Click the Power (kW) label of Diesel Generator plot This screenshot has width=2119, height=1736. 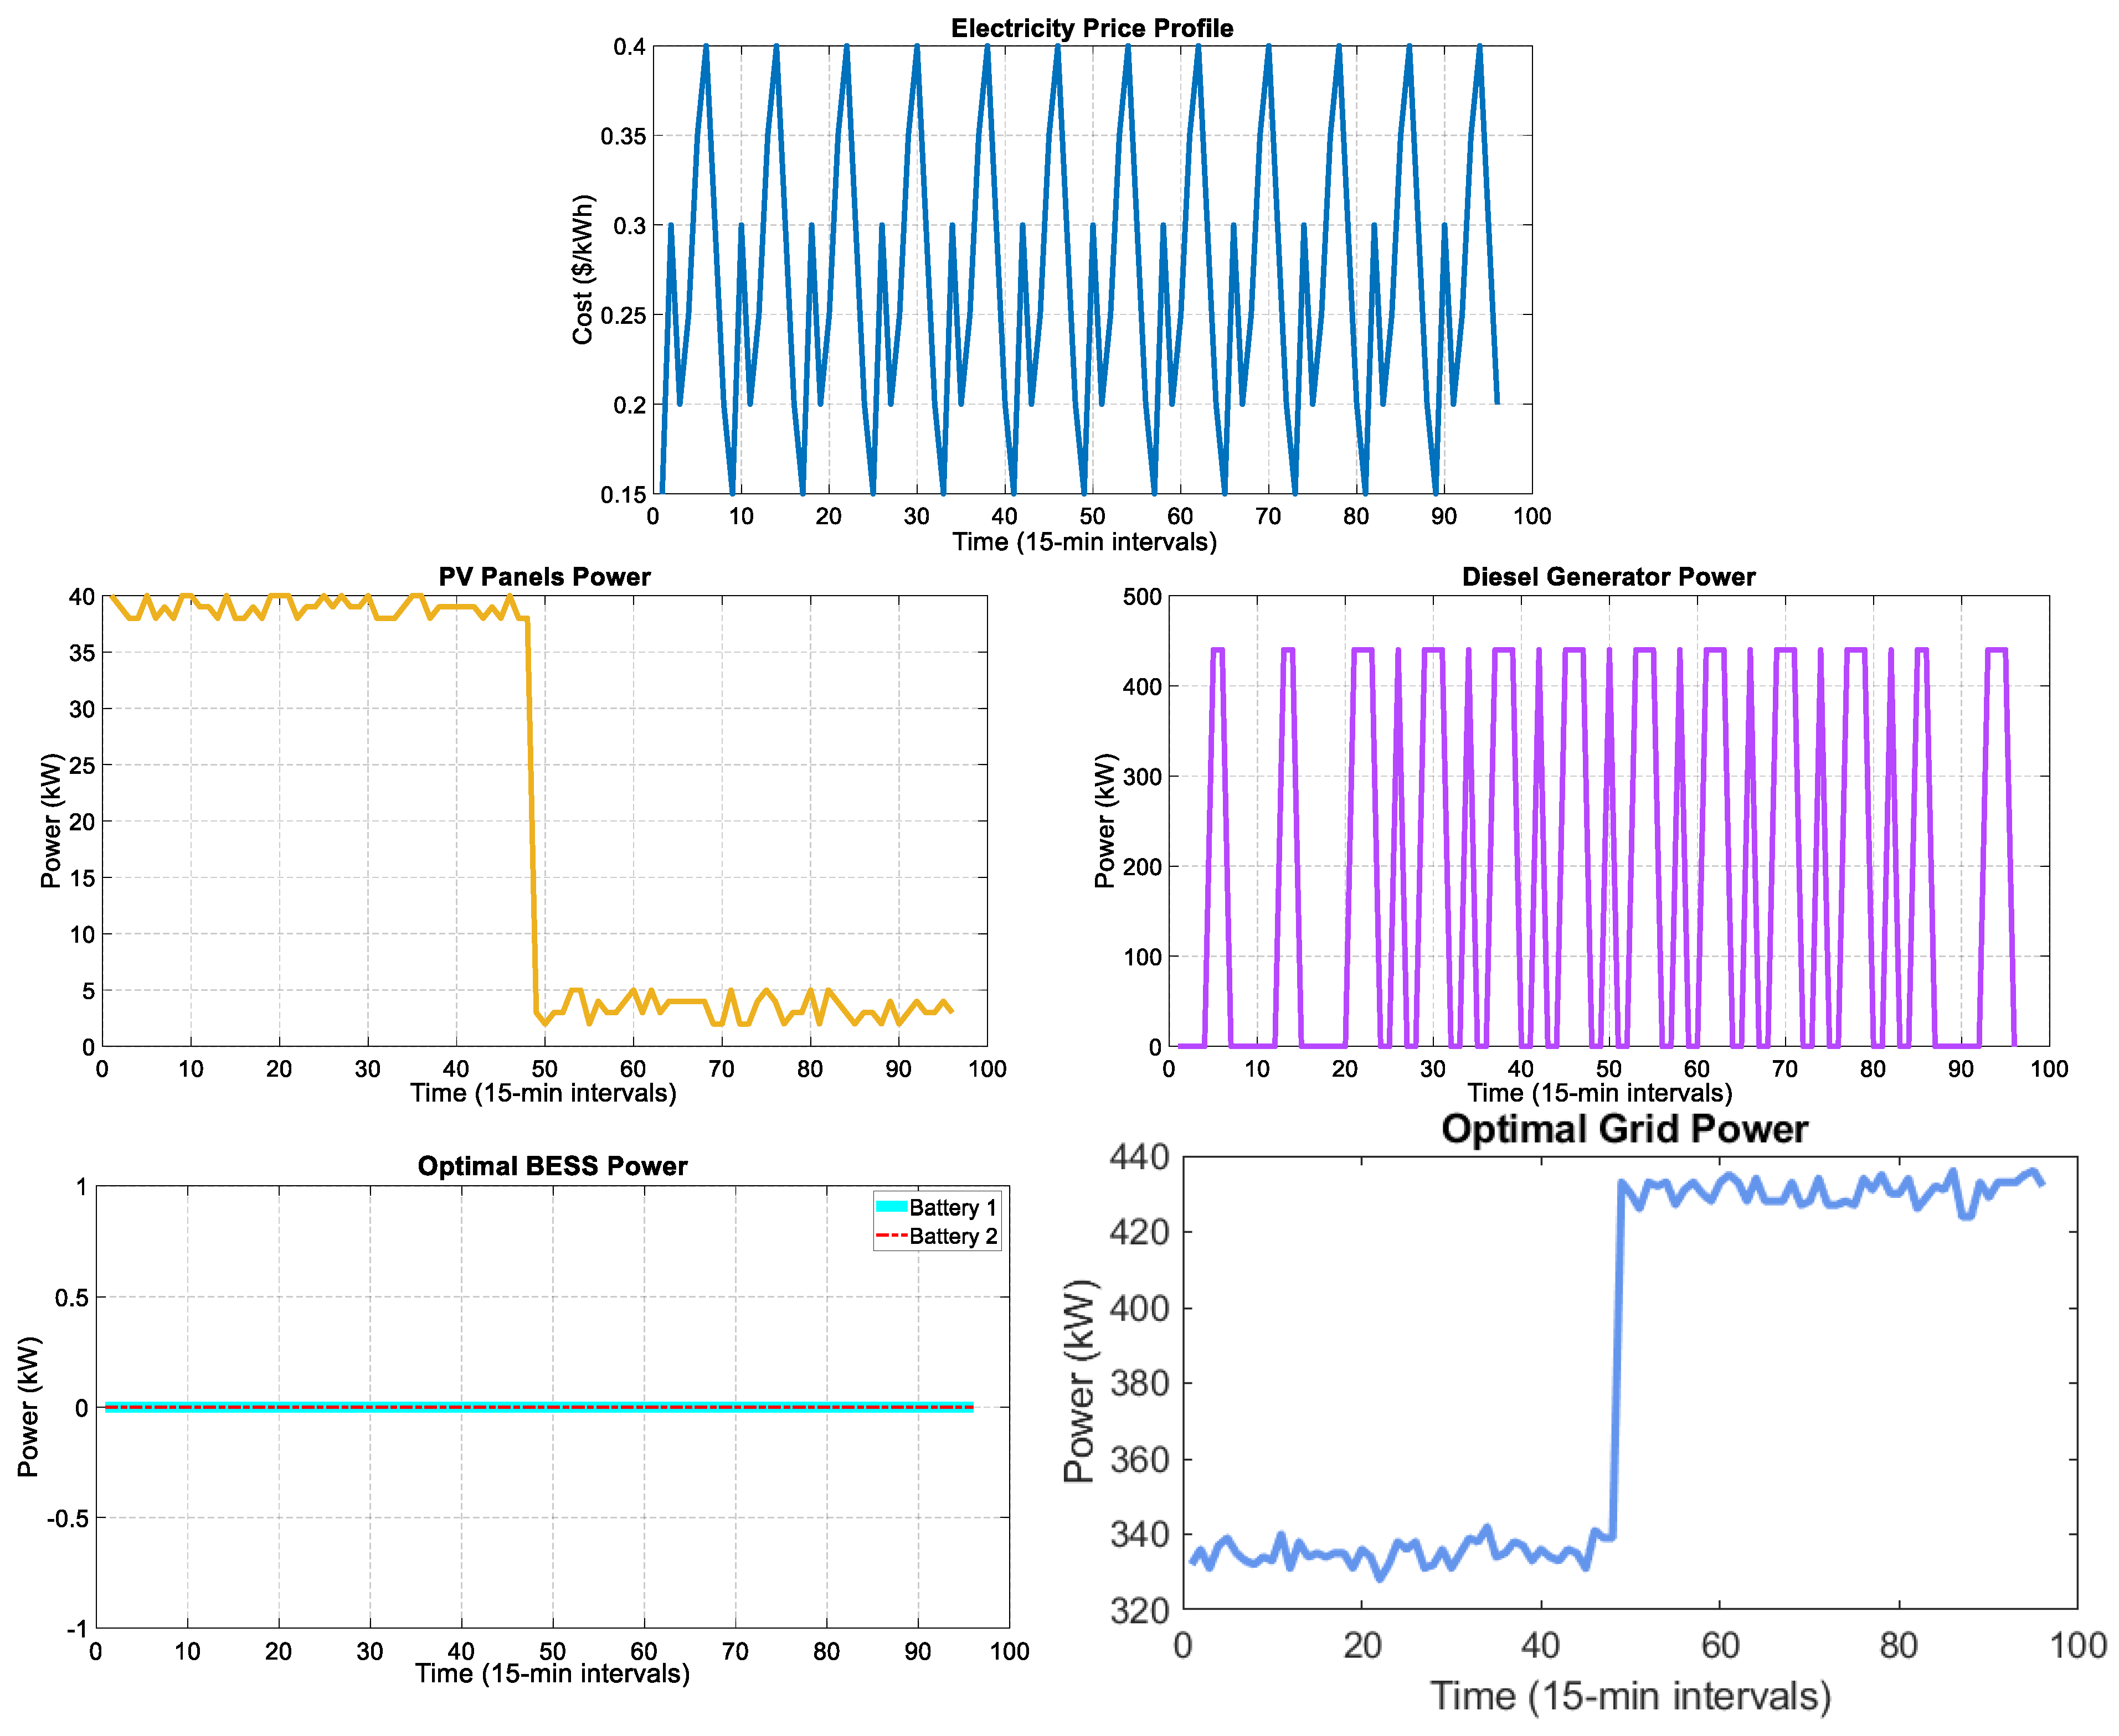pyautogui.click(x=1104, y=821)
